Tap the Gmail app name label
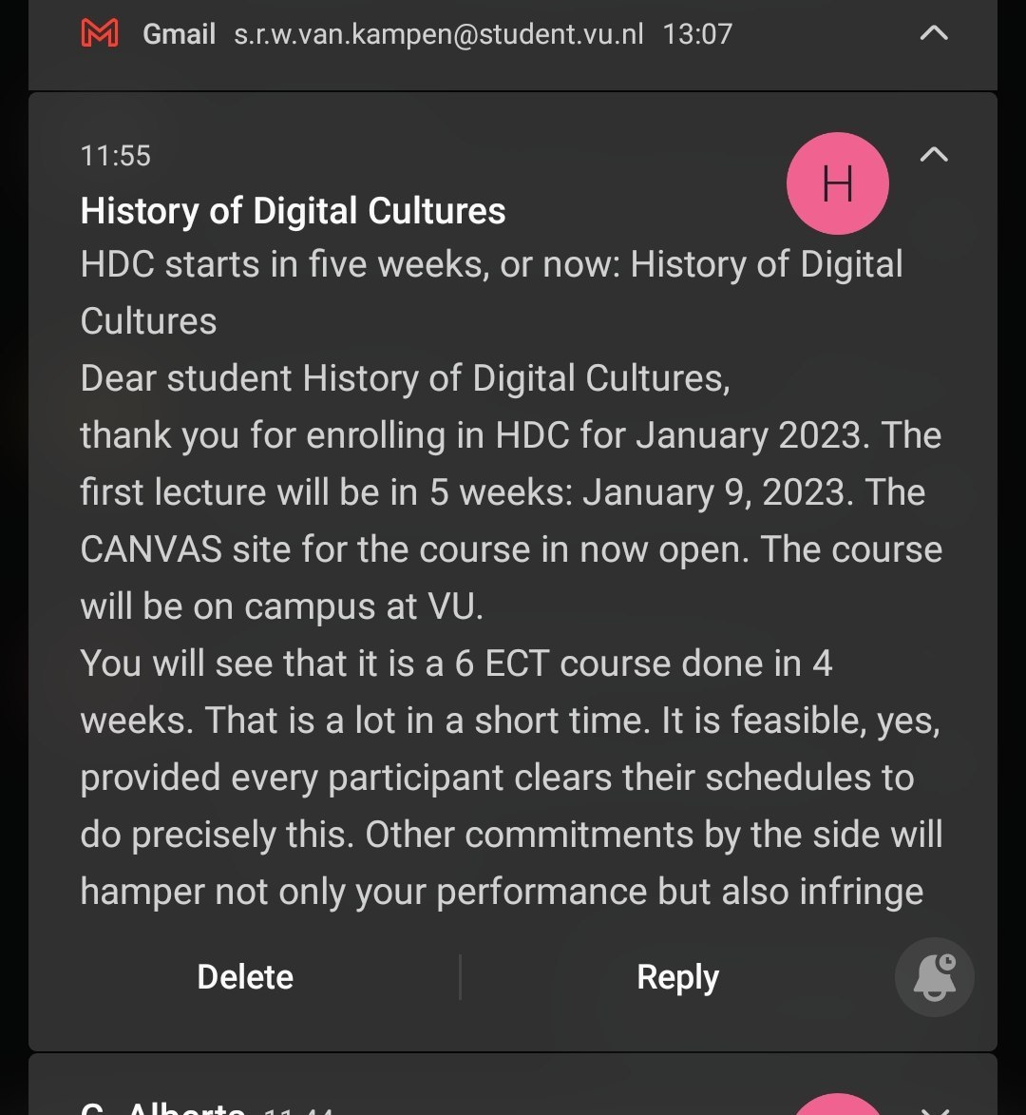Screen dimensions: 1026x1115 (x=179, y=35)
